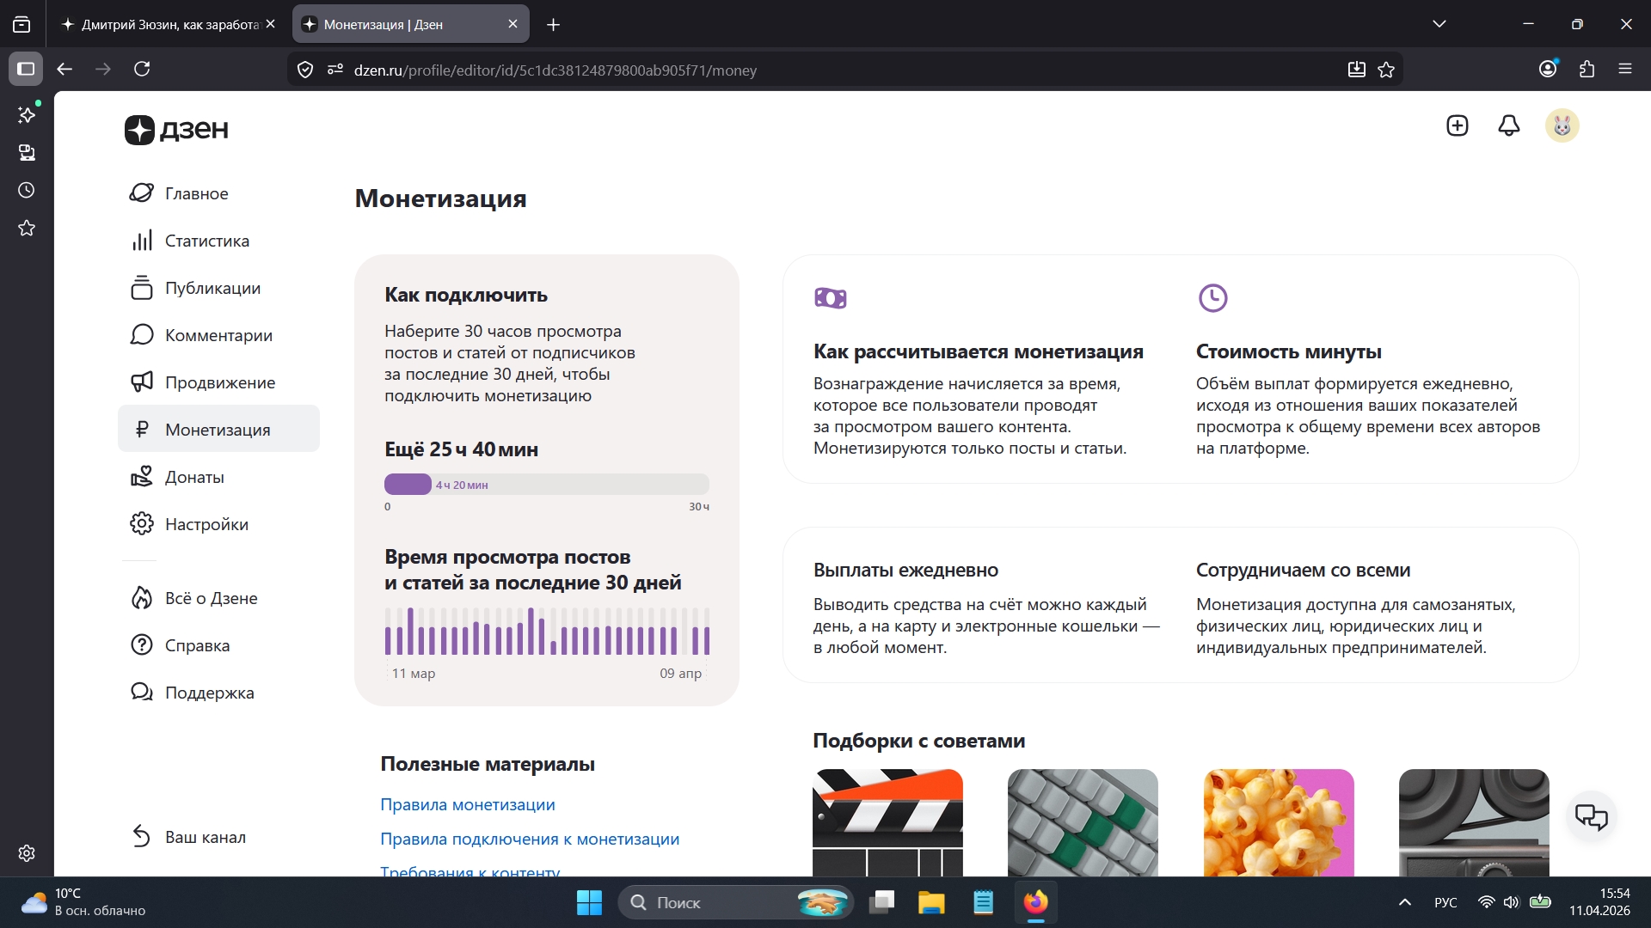Click the watch-hours progress bar
Image resolution: width=1651 pixels, height=928 pixels.
(x=546, y=484)
